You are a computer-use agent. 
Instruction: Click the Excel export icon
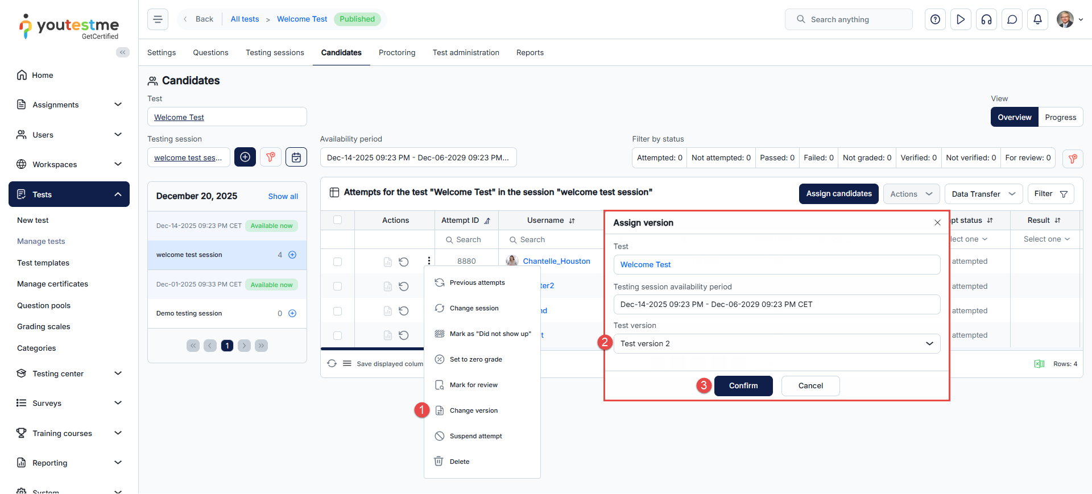[1039, 364]
